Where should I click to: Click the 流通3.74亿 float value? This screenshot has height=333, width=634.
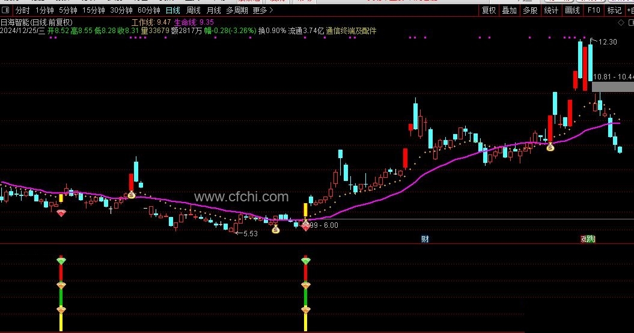click(x=306, y=31)
